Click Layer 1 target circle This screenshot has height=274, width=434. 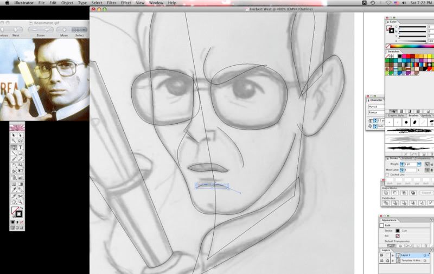click(x=425, y=255)
